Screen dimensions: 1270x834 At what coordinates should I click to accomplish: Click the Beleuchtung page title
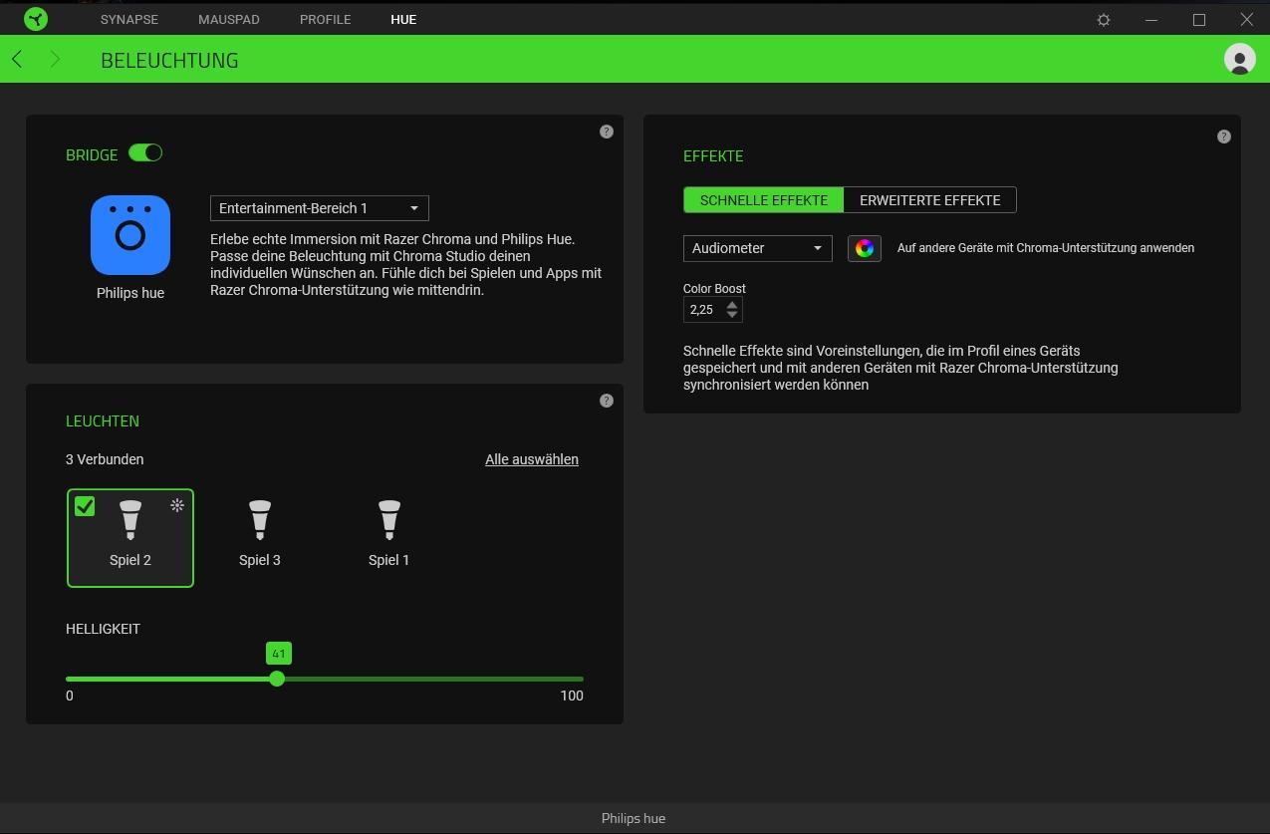click(x=169, y=60)
